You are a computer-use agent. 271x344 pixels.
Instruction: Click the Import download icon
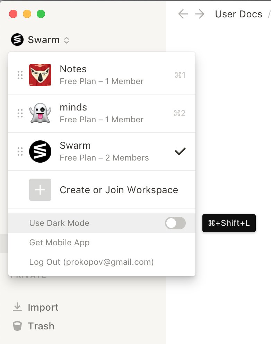pos(17,307)
